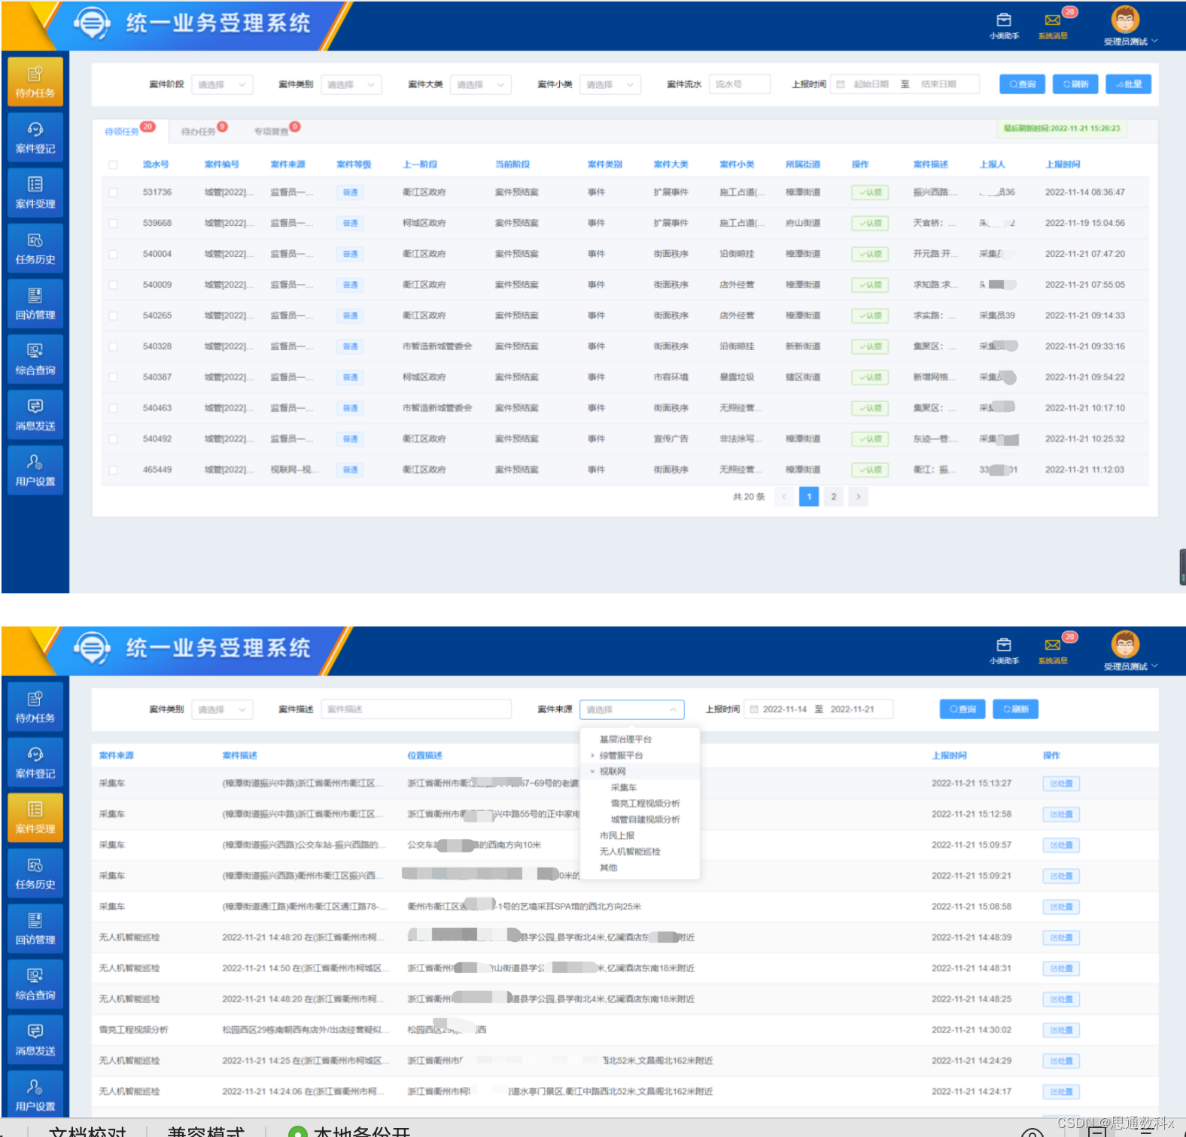Image resolution: width=1186 pixels, height=1137 pixels.
Task: Click the 起始日期 date field
Action: pos(871,84)
